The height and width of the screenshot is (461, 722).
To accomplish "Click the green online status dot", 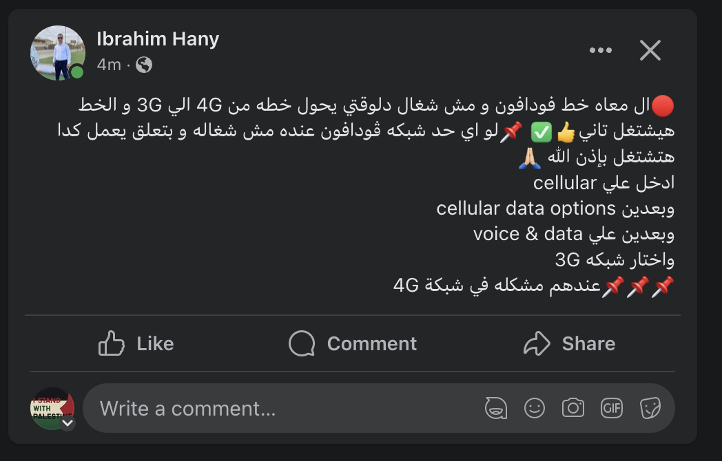I will pyautogui.click(x=77, y=73).
